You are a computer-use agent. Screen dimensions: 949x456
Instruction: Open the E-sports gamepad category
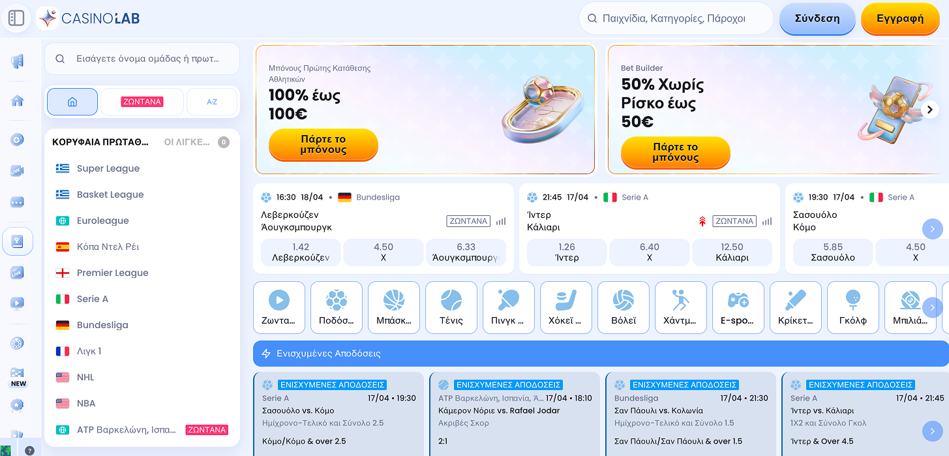(x=738, y=307)
